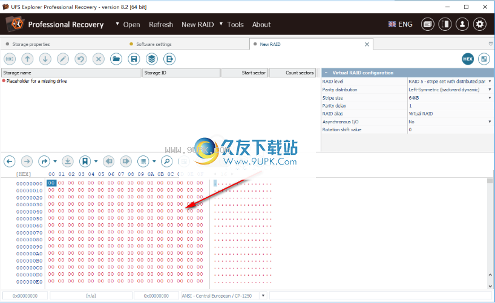
Task: Click the split panel icon in header
Action: [445, 24]
